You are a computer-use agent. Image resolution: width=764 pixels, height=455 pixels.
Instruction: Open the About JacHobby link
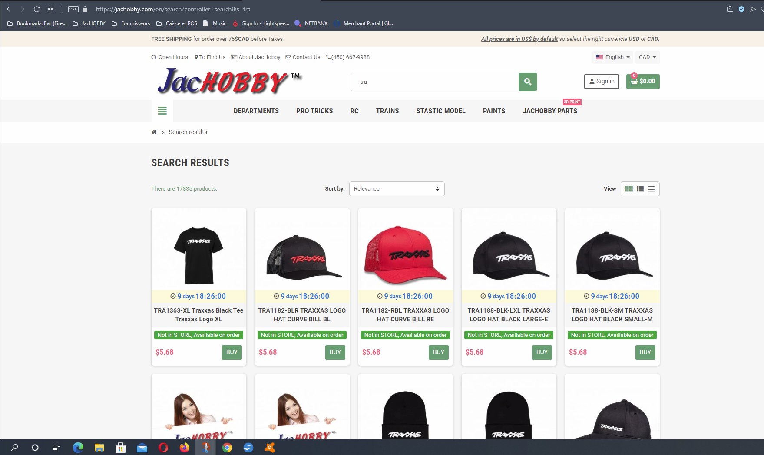click(255, 57)
